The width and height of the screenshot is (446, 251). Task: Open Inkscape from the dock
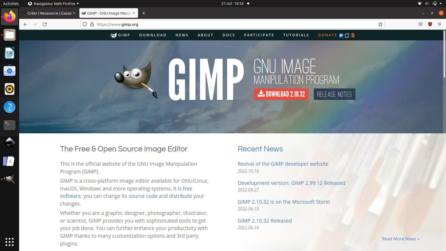pos(10,143)
